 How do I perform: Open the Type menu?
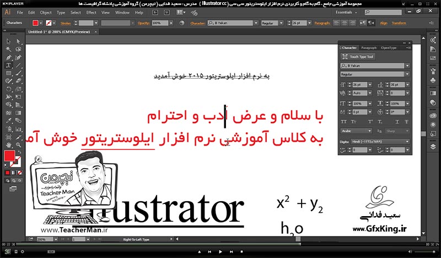coord(61,12)
